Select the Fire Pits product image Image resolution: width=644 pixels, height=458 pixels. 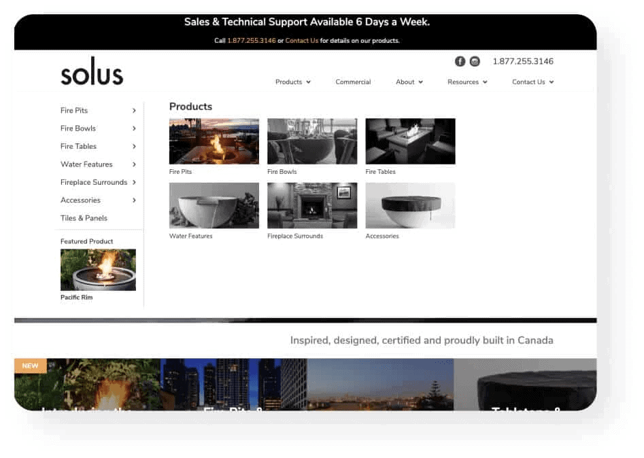coord(214,141)
